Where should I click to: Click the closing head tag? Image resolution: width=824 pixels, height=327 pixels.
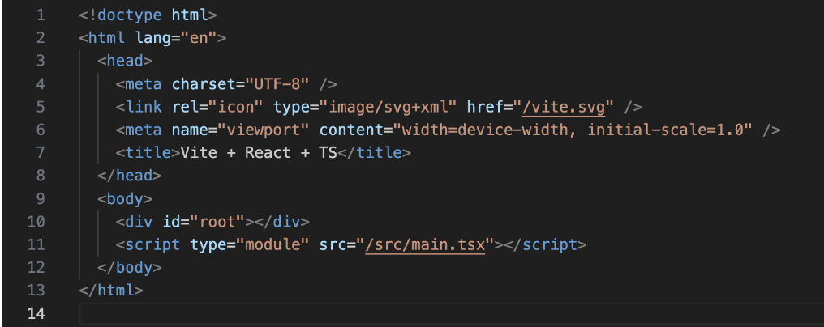[129, 176]
